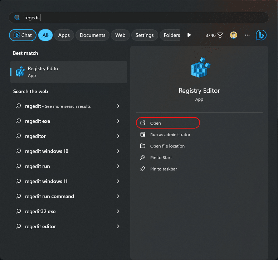278x260 pixels.
Task: Open the 3746 rewards points trophy
Action: [x=214, y=35]
